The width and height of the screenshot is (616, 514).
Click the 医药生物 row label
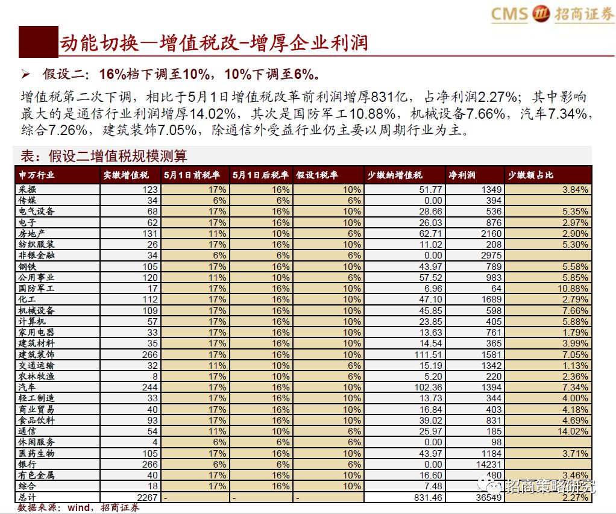point(36,453)
